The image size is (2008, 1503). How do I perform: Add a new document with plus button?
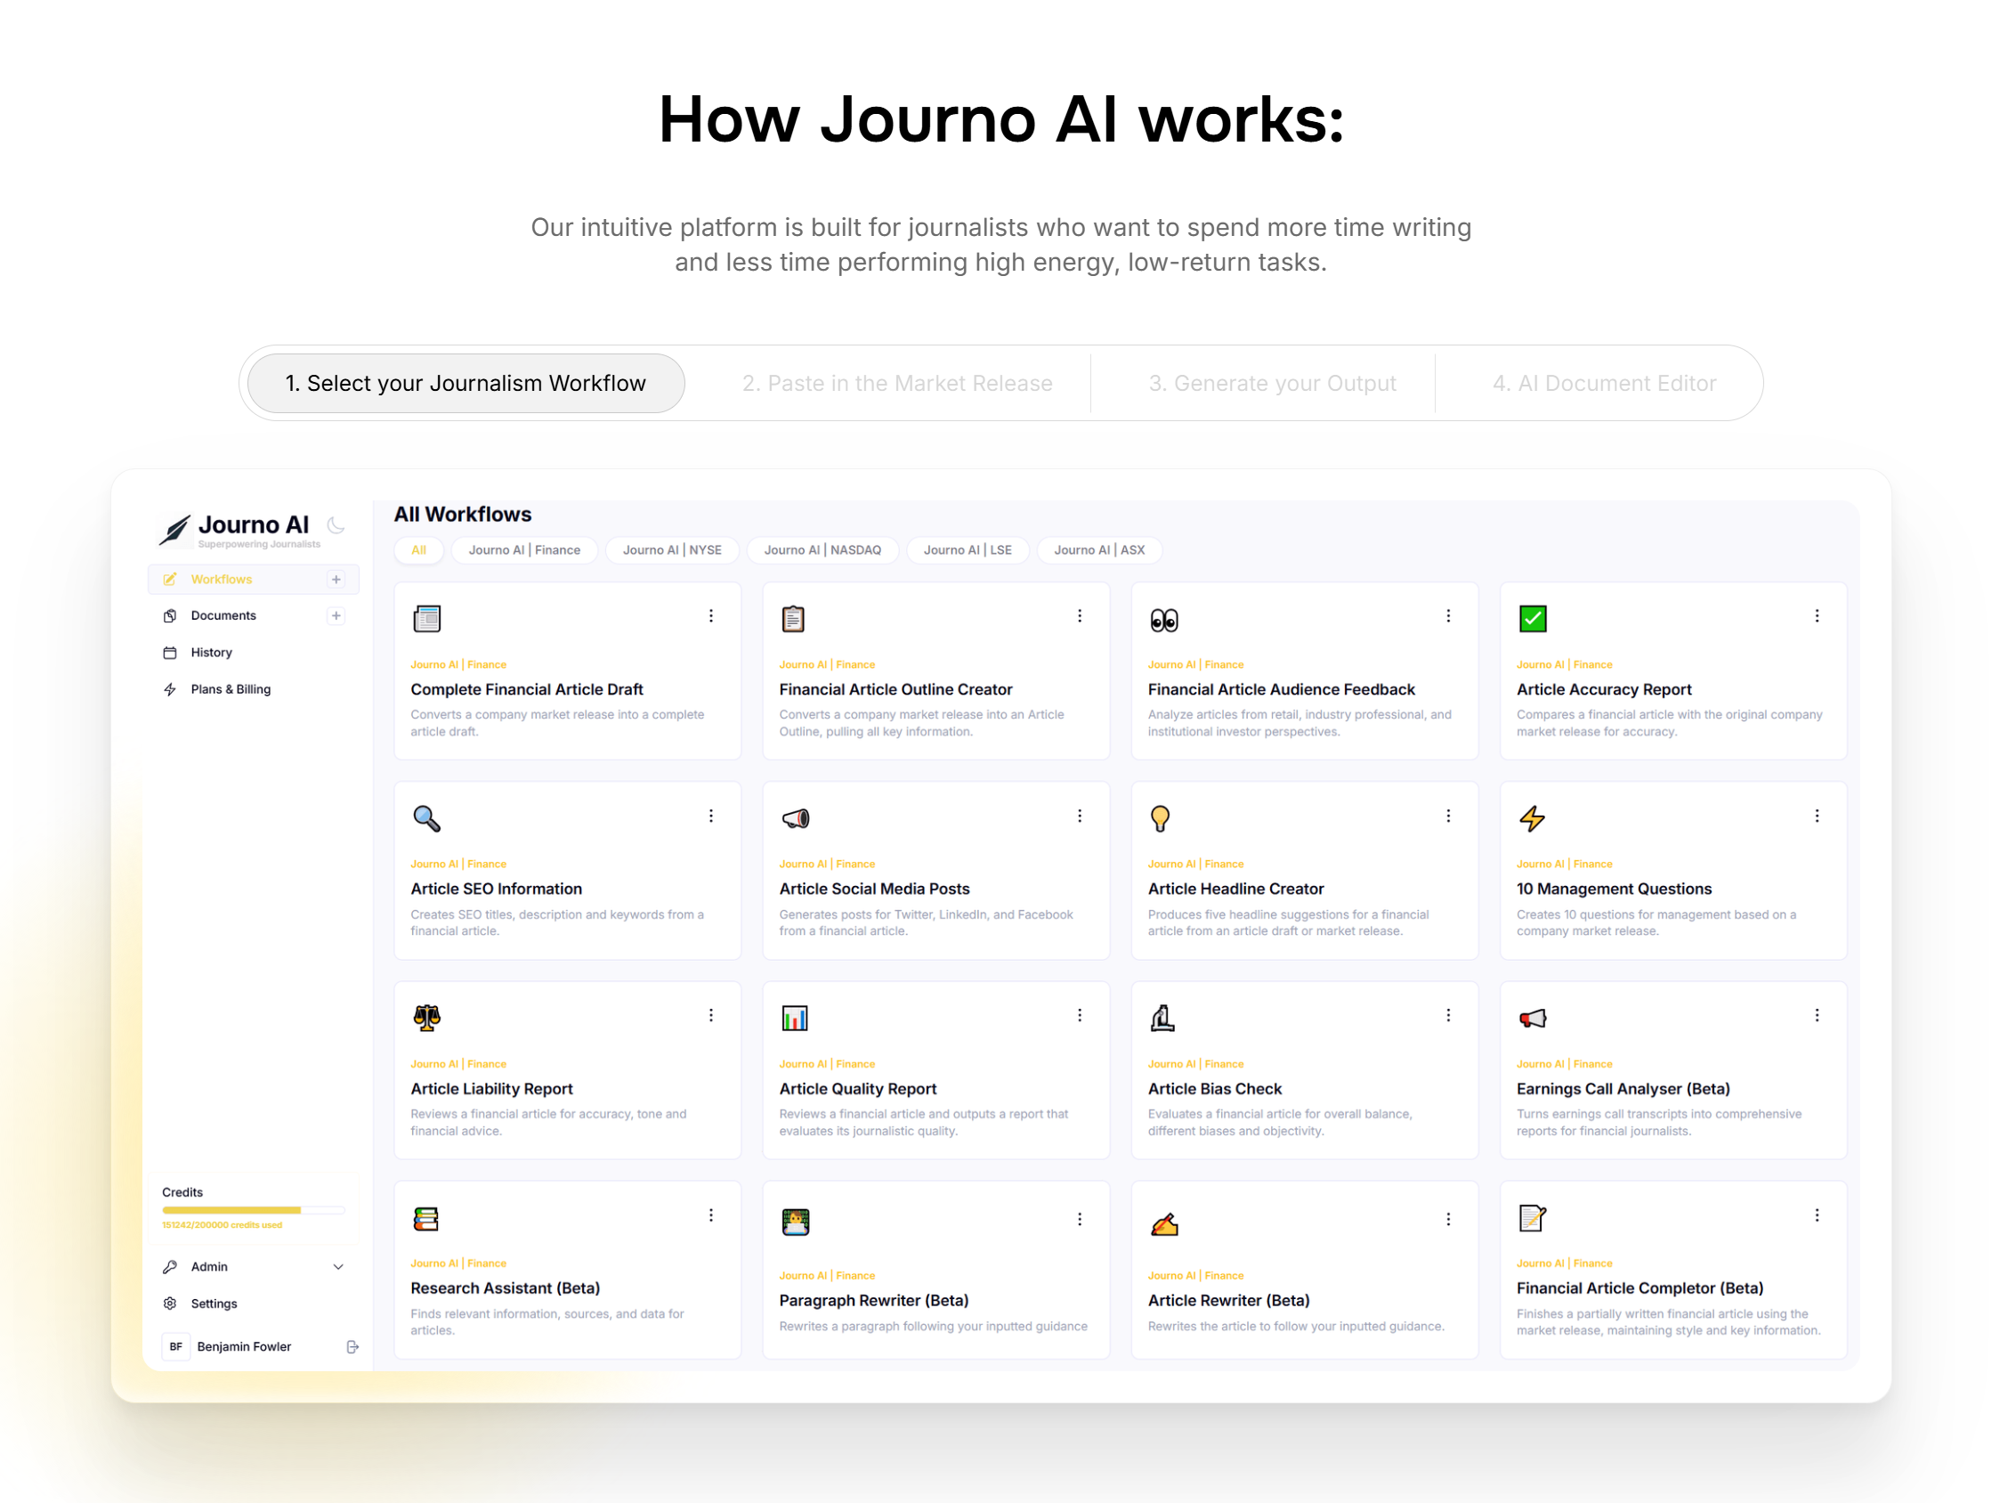(x=336, y=616)
